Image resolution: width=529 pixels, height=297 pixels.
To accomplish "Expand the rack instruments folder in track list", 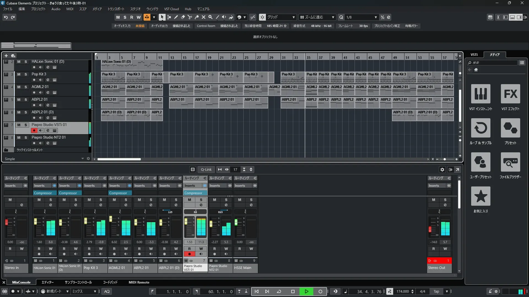I will tap(6, 150).
